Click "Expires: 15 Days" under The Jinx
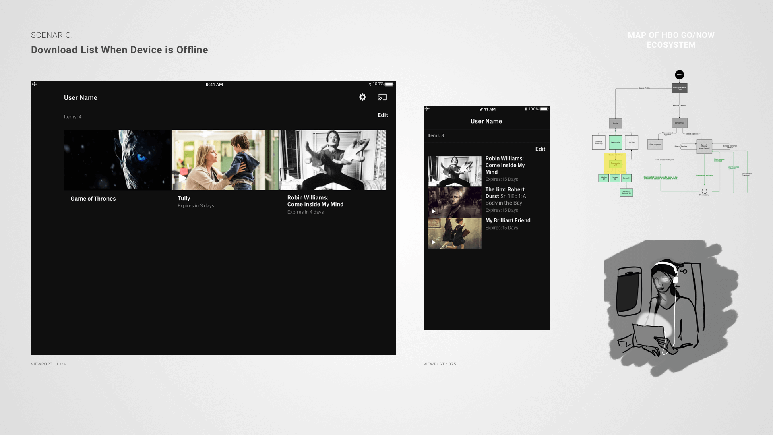 point(502,210)
